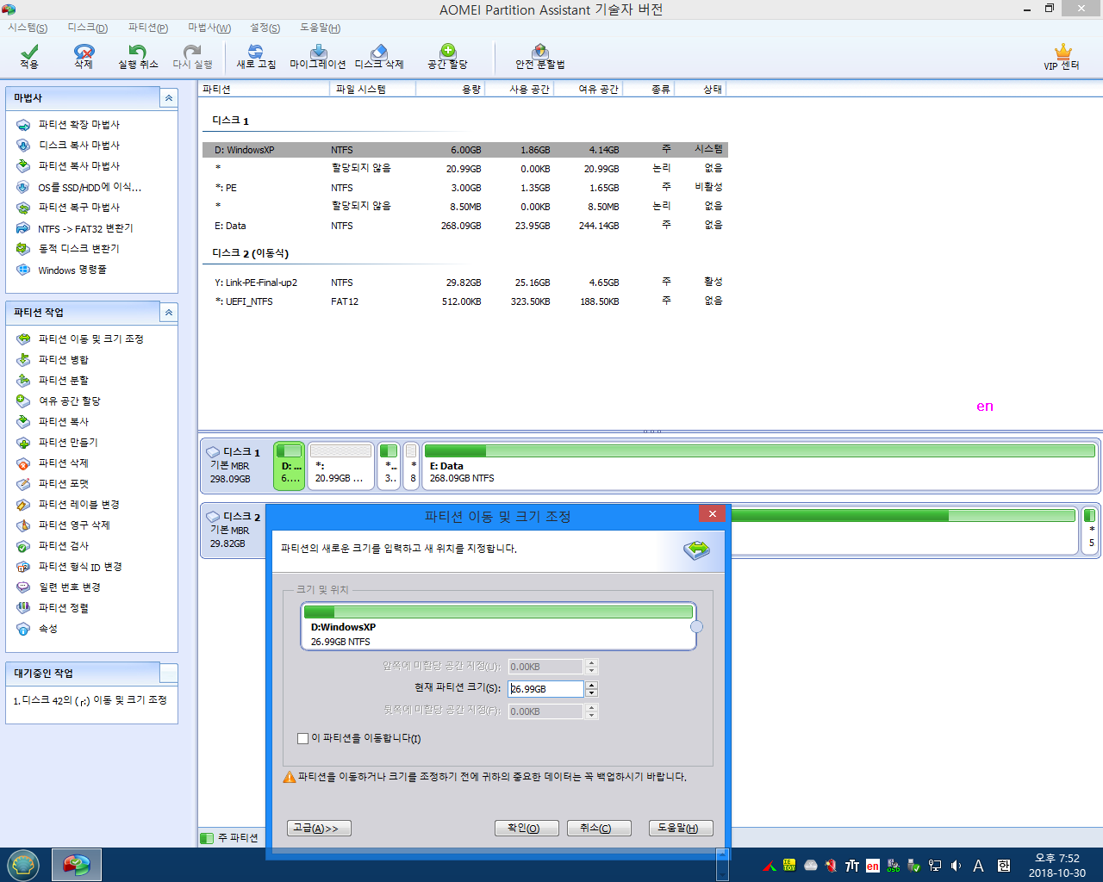Collapse the 마법사 panel
Screen dimensions: 1103x882
pyautogui.click(x=169, y=98)
